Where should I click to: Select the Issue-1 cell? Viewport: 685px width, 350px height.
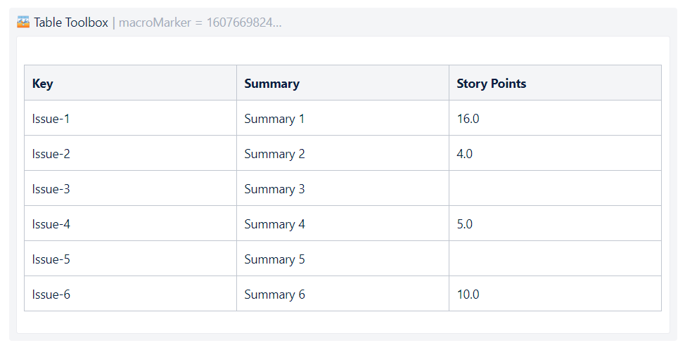tap(130, 118)
